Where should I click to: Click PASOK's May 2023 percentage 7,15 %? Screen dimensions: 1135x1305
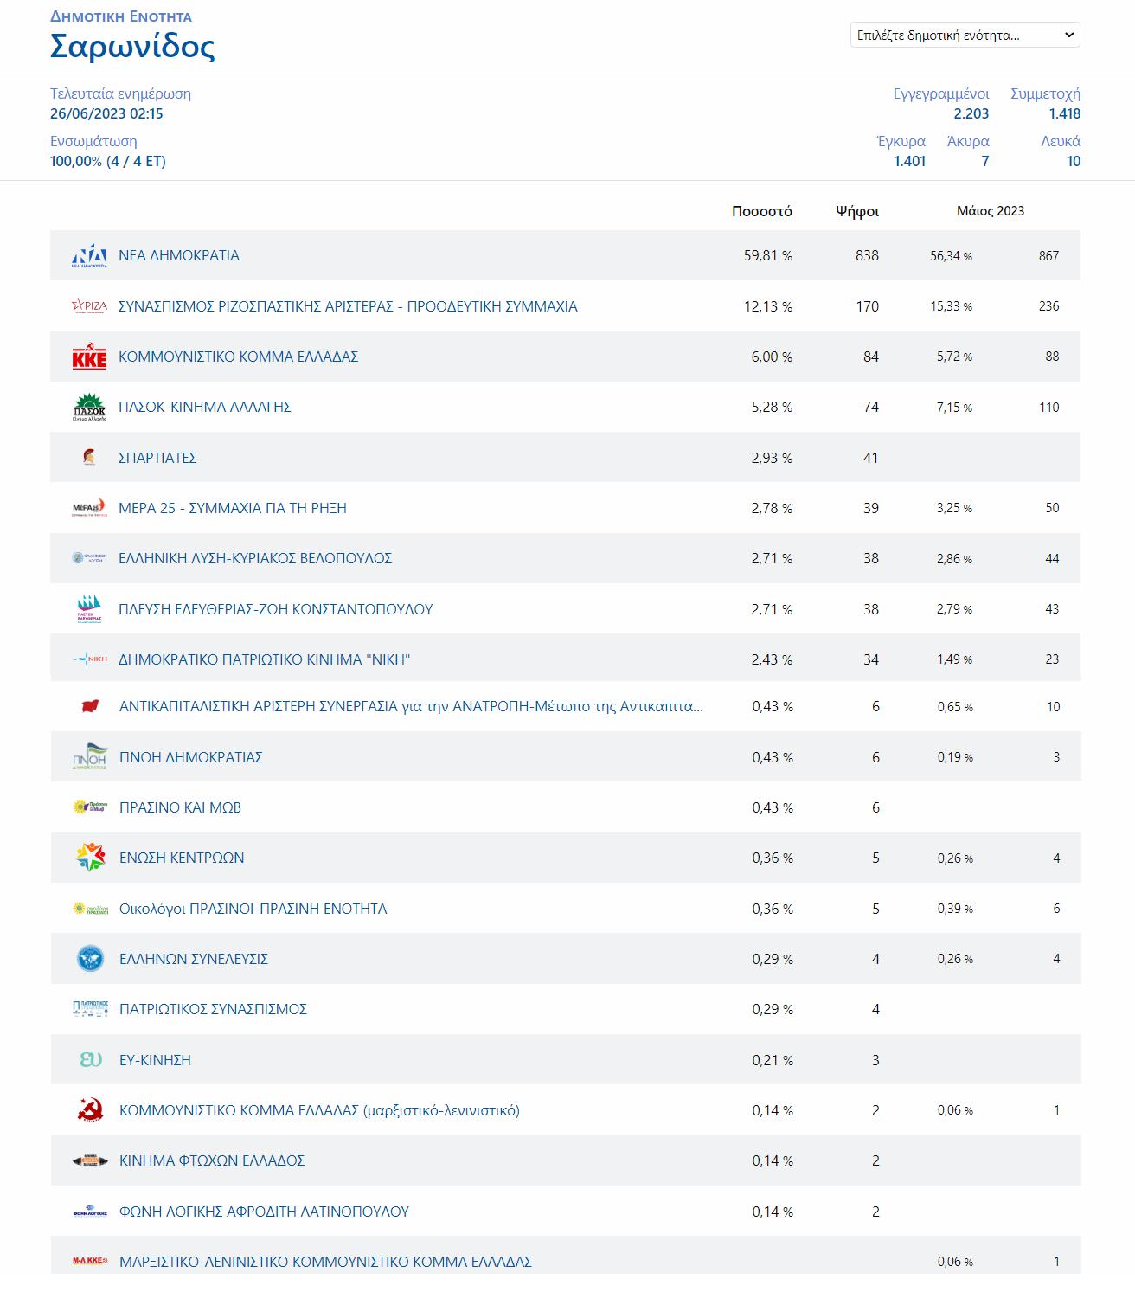pos(954,408)
